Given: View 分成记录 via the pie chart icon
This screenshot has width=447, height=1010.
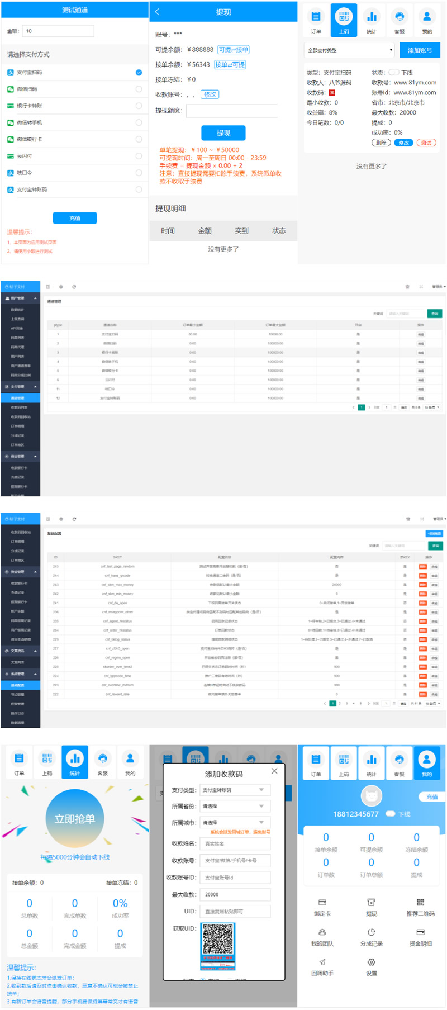Looking at the screenshot, I should (x=371, y=932).
